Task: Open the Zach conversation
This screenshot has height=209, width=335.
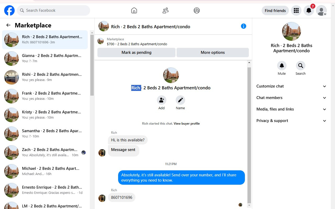Action: click(45, 153)
